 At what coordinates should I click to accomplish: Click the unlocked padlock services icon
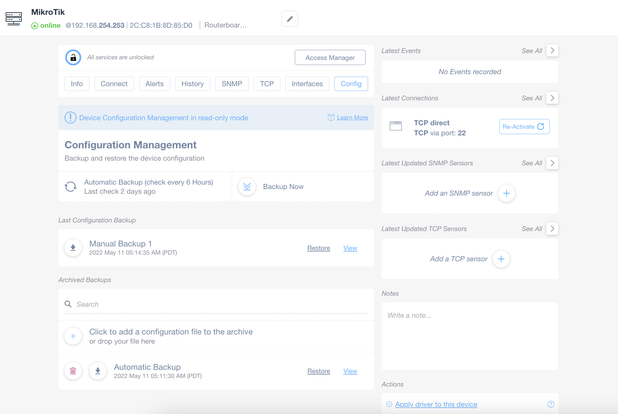(73, 57)
